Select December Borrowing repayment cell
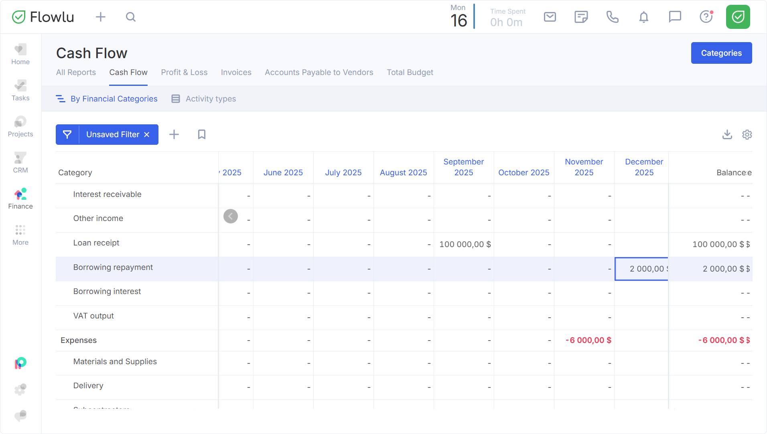 coord(641,269)
